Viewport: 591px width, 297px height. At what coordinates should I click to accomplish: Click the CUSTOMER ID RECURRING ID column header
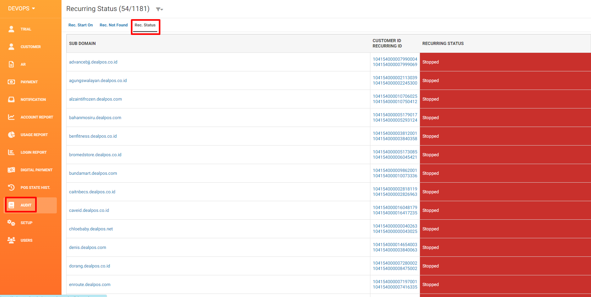point(387,43)
